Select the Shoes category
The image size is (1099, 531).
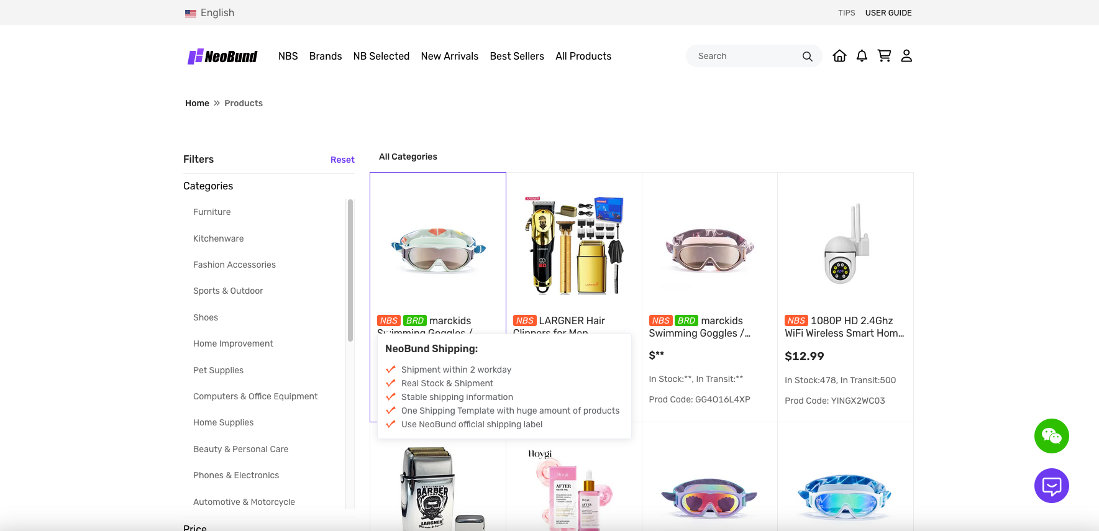coord(206,317)
